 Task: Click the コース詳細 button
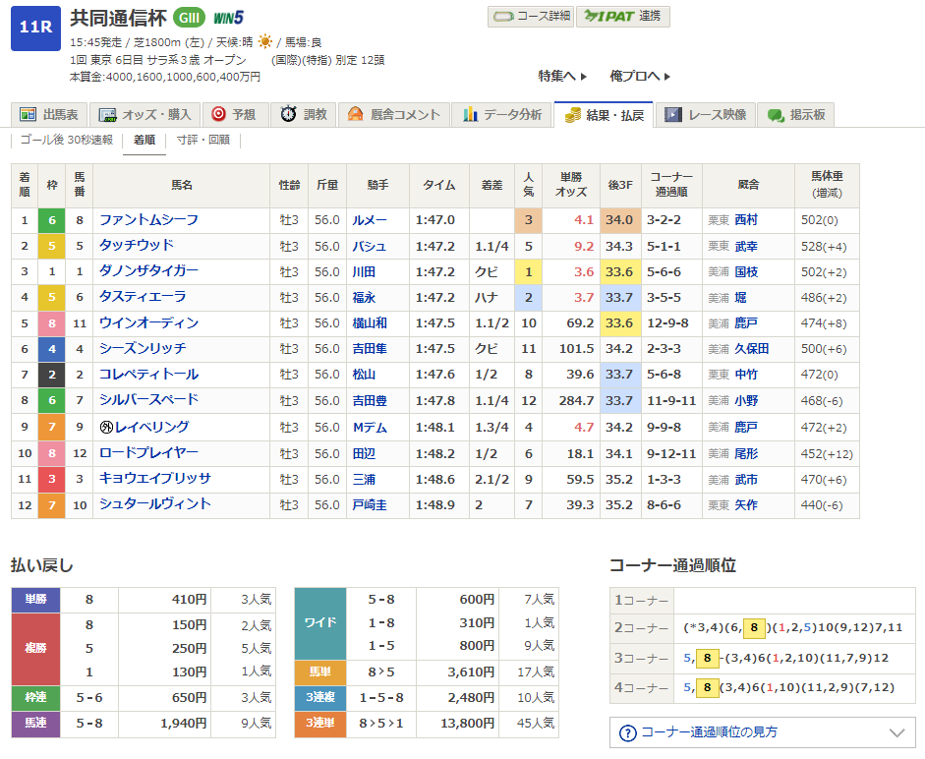pyautogui.click(x=529, y=17)
